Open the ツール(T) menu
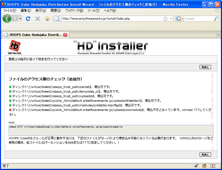The height and width of the screenshot is (170, 222). 93,10
